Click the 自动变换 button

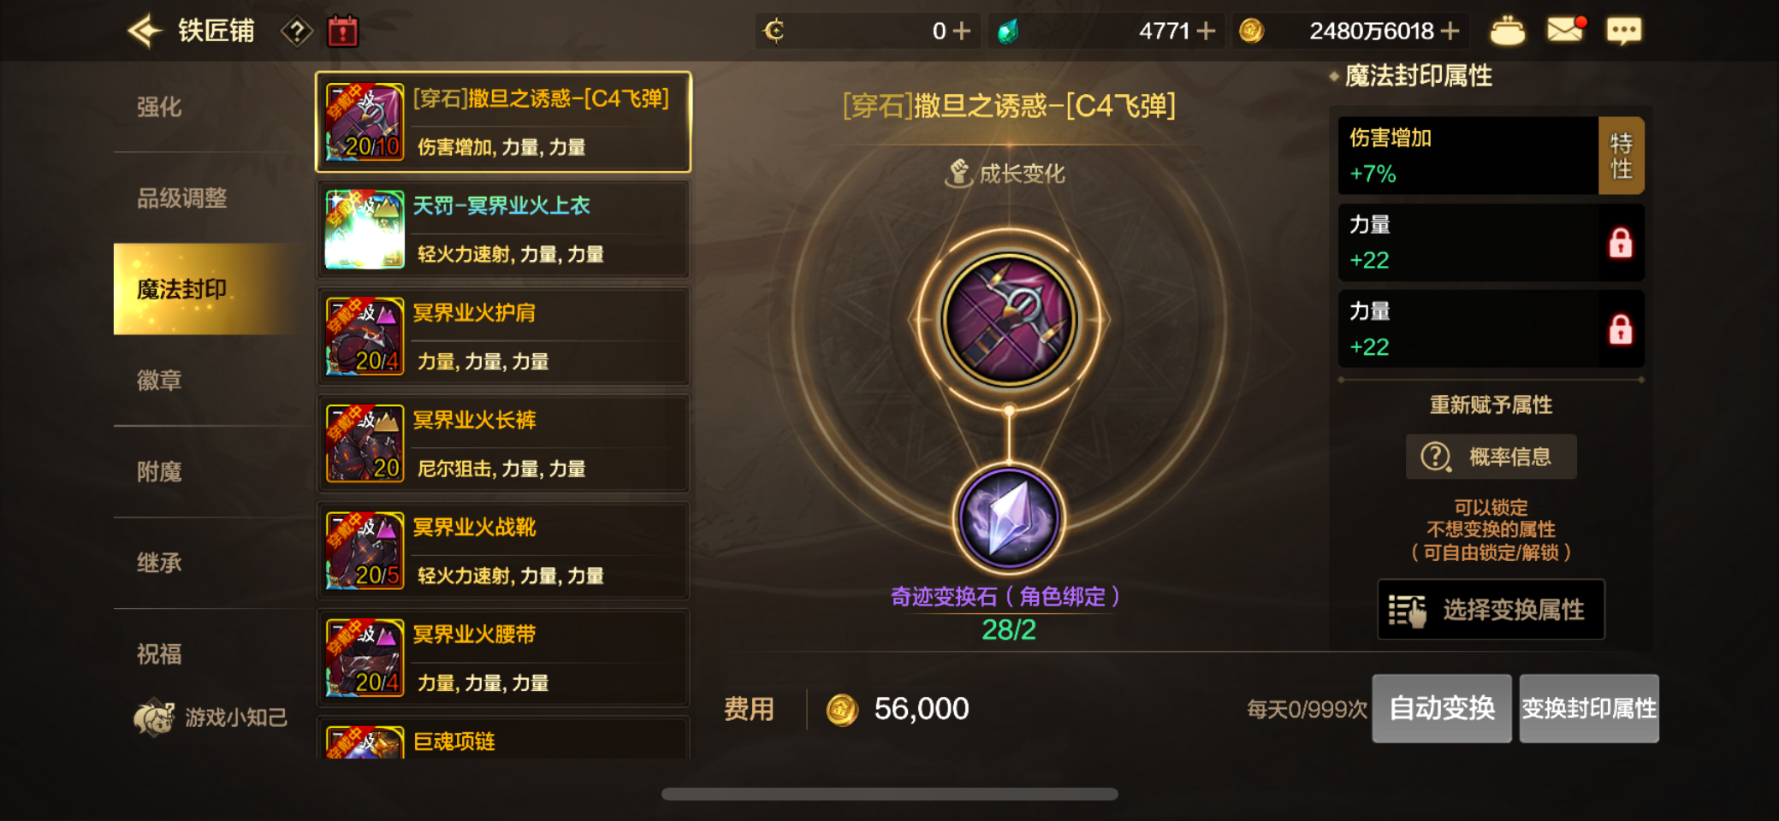1442,708
